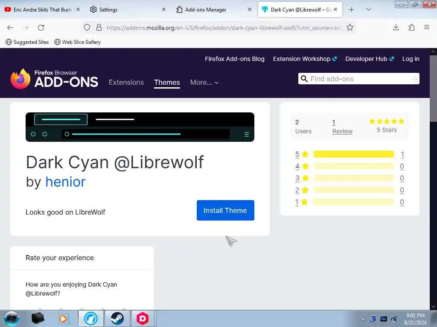Close the Add-ons Manager tab

pyautogui.click(x=249, y=9)
